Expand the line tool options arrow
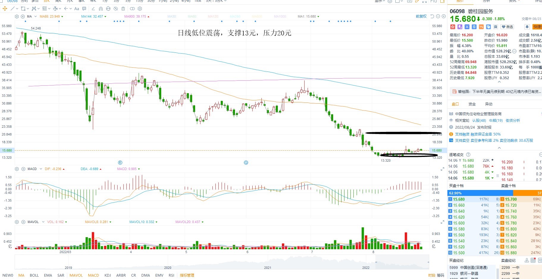 click(x=17, y=9)
